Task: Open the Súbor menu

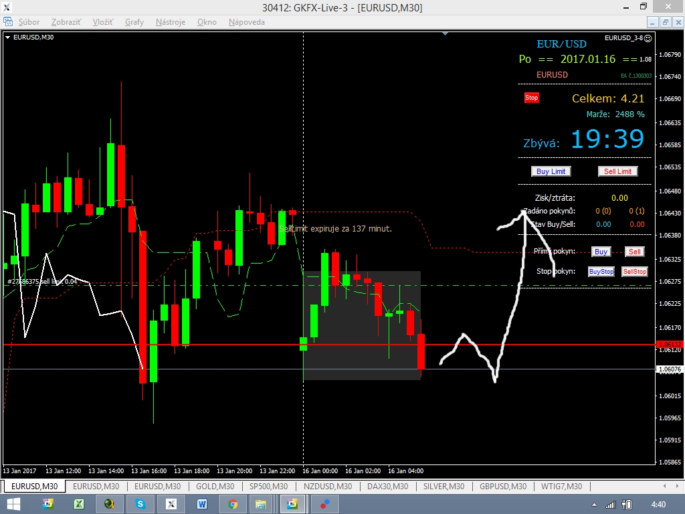Action: [29, 22]
